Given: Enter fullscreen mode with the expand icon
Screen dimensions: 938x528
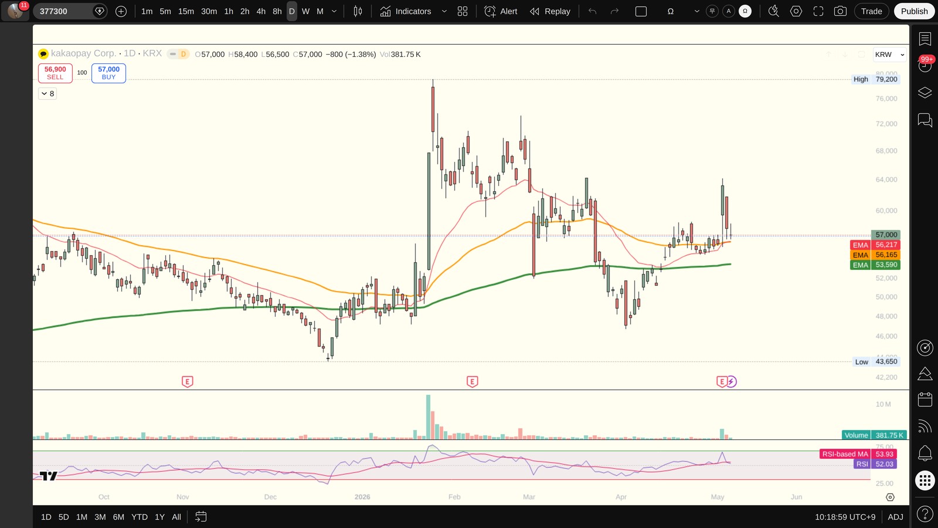Looking at the screenshot, I should (818, 11).
